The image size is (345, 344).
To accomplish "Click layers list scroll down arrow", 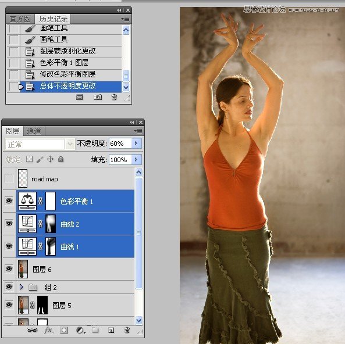I will (x=138, y=320).
